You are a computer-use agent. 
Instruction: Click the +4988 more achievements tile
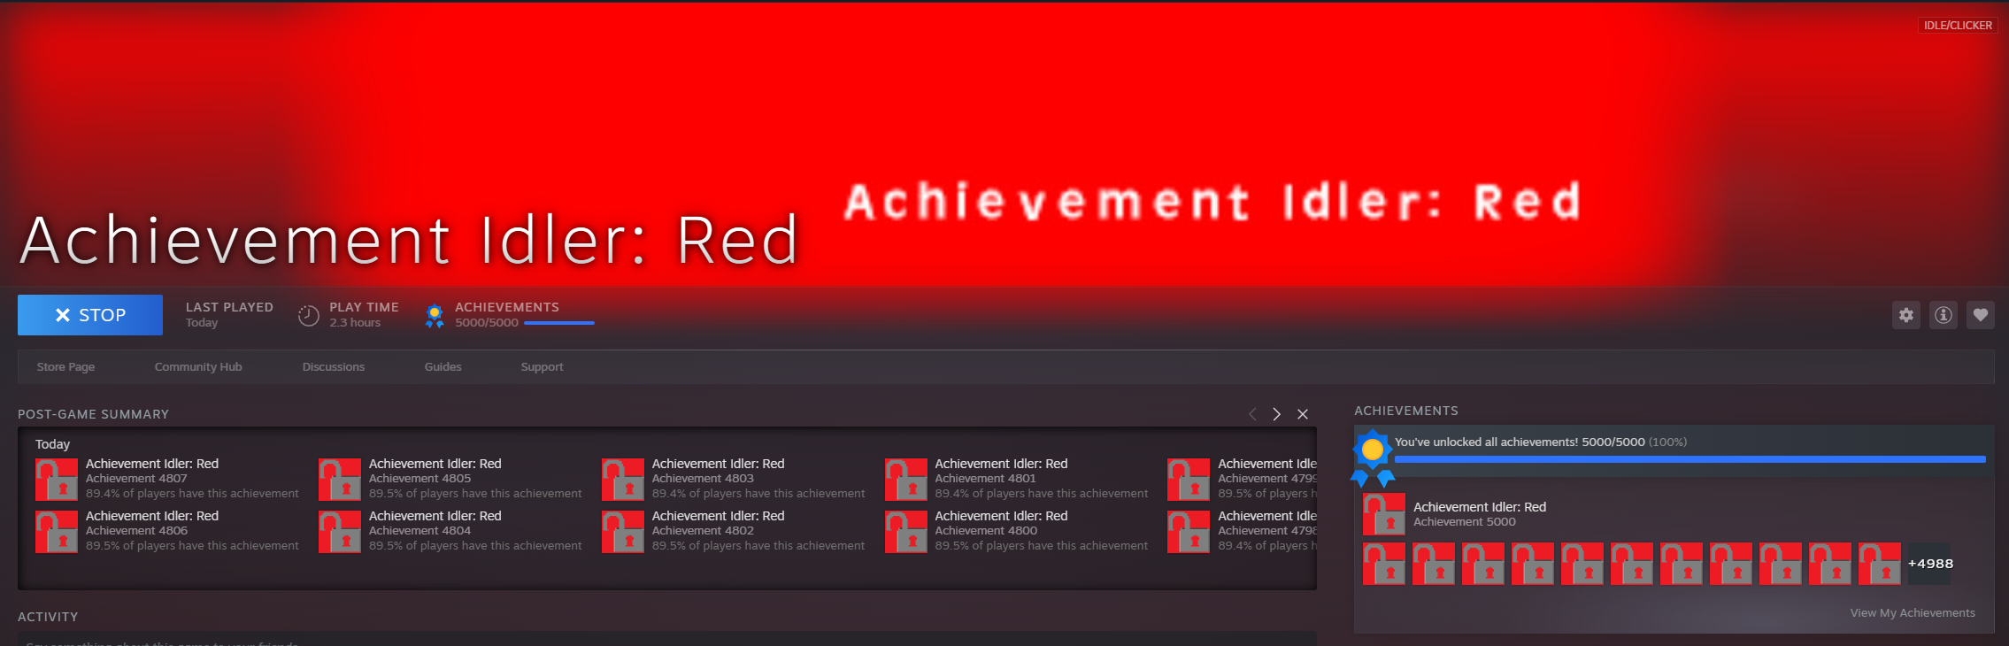1930,564
